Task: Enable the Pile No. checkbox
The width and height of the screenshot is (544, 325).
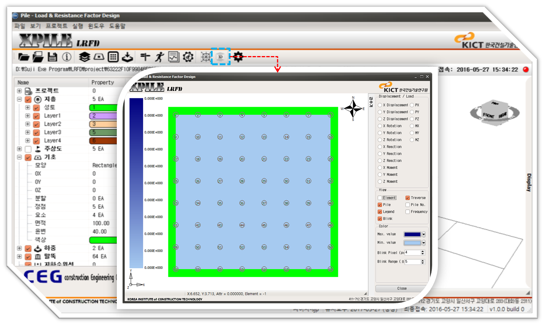Action: point(408,205)
